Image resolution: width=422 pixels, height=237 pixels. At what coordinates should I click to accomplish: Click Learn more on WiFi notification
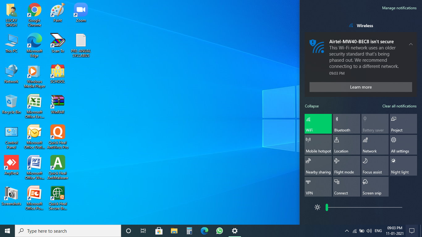click(x=361, y=87)
